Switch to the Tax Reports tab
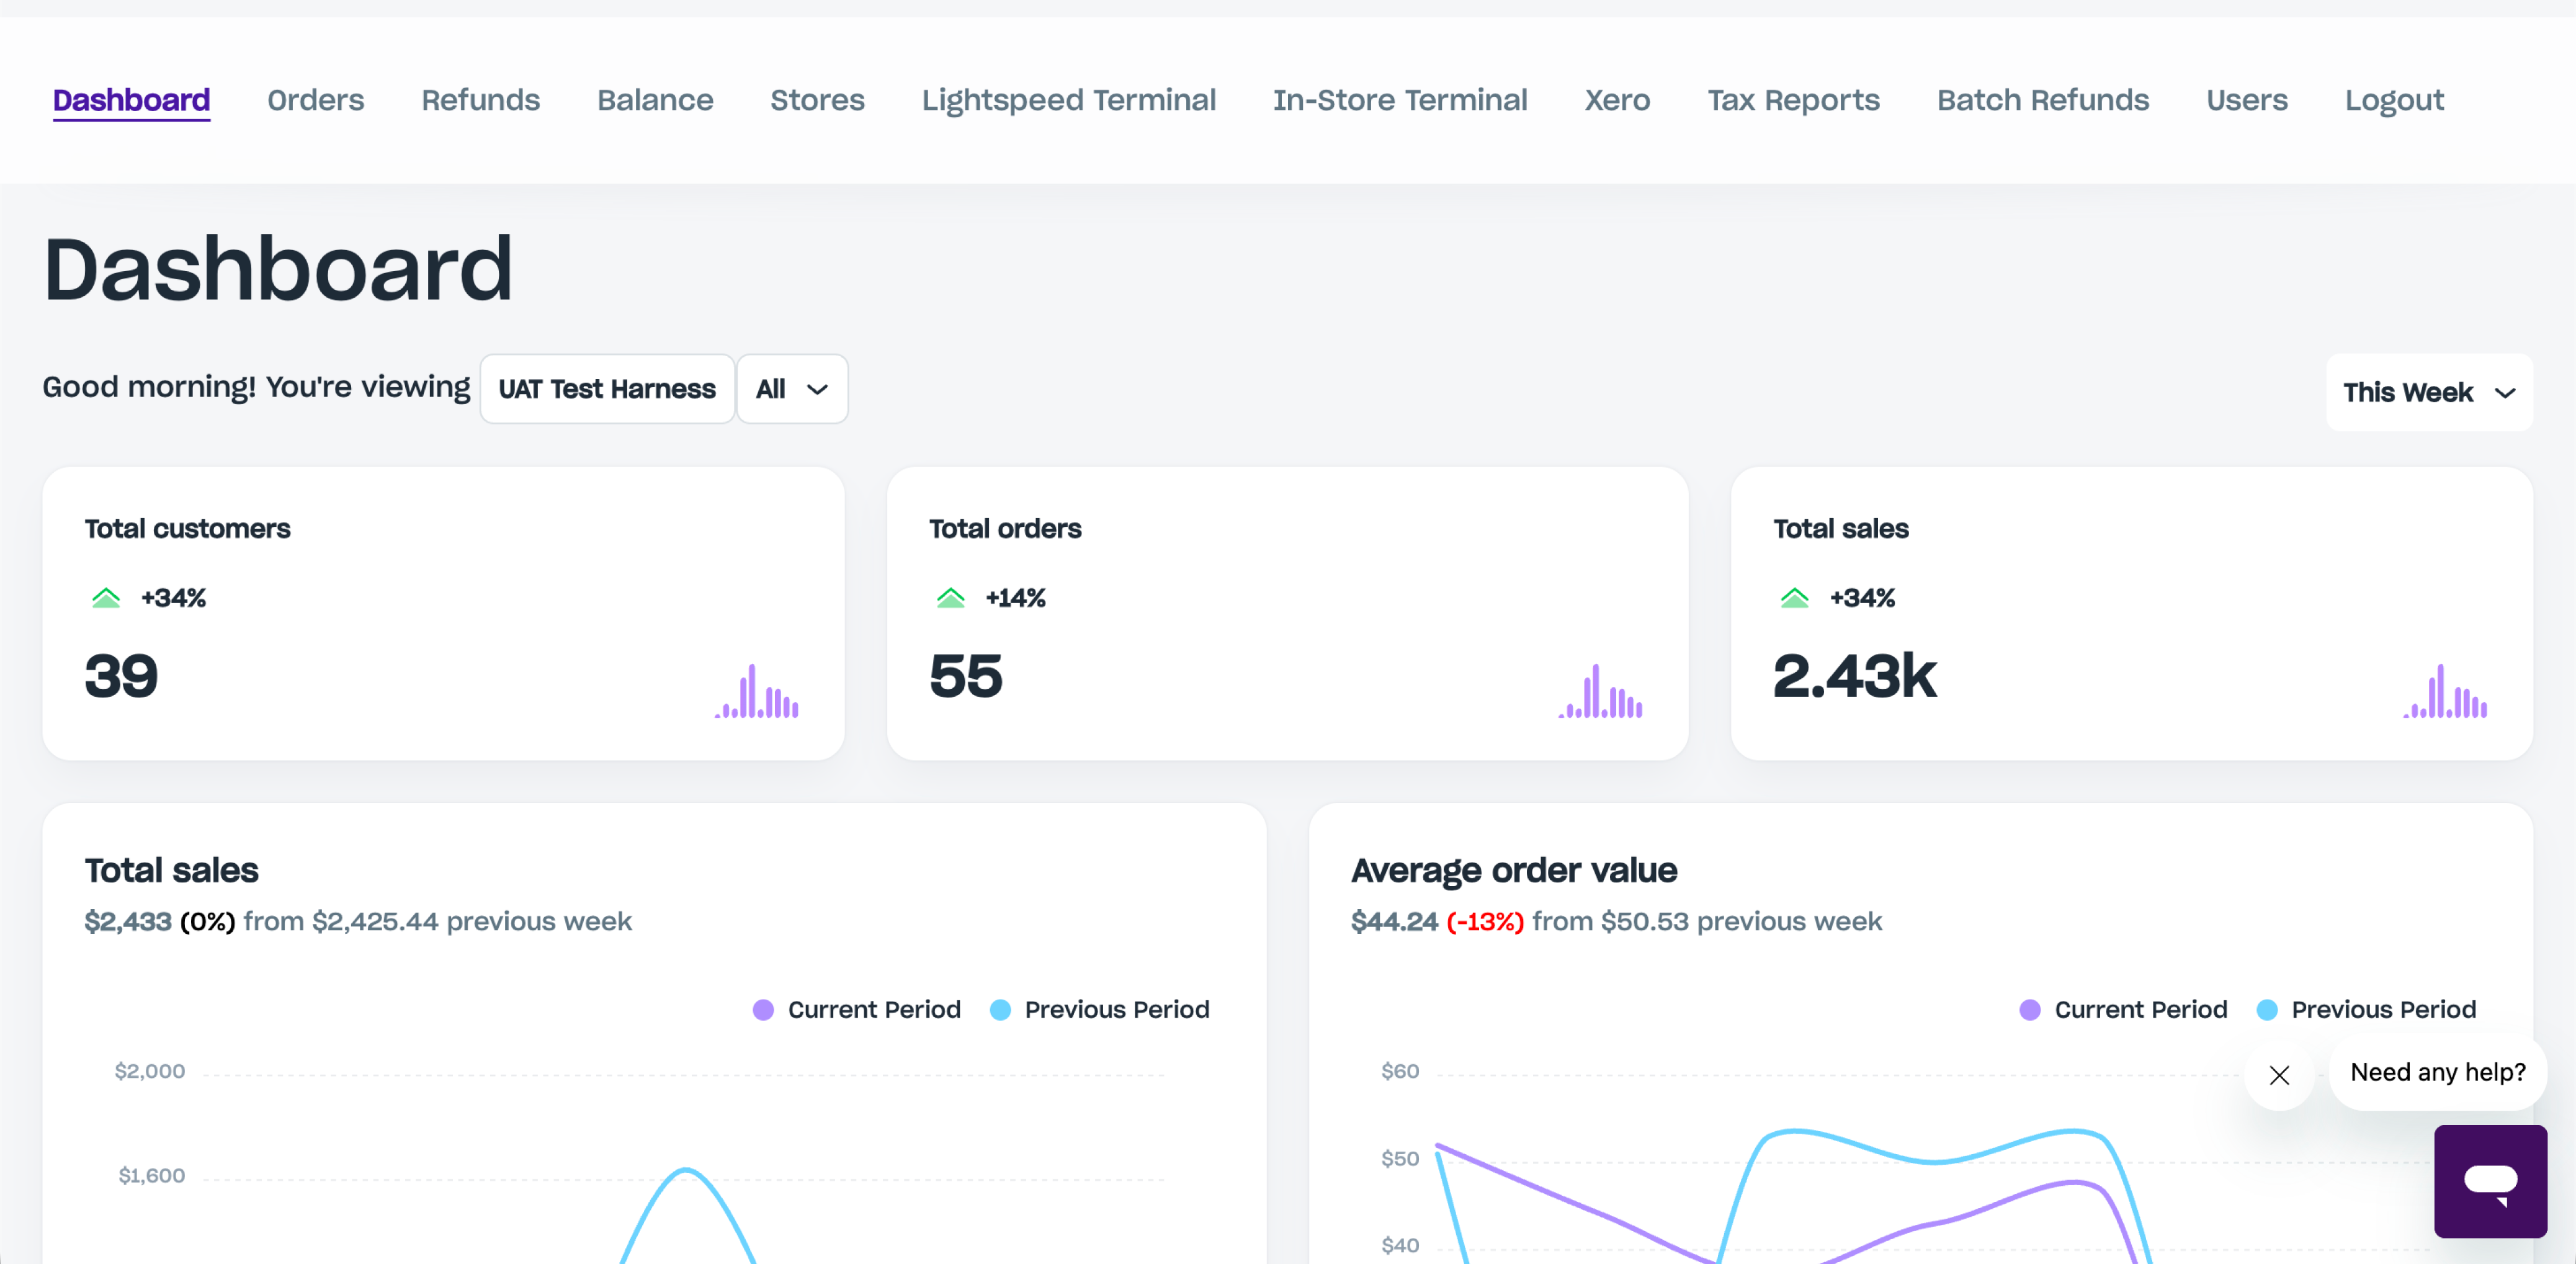Screen dimensions: 2576x1264 tap(1793, 100)
